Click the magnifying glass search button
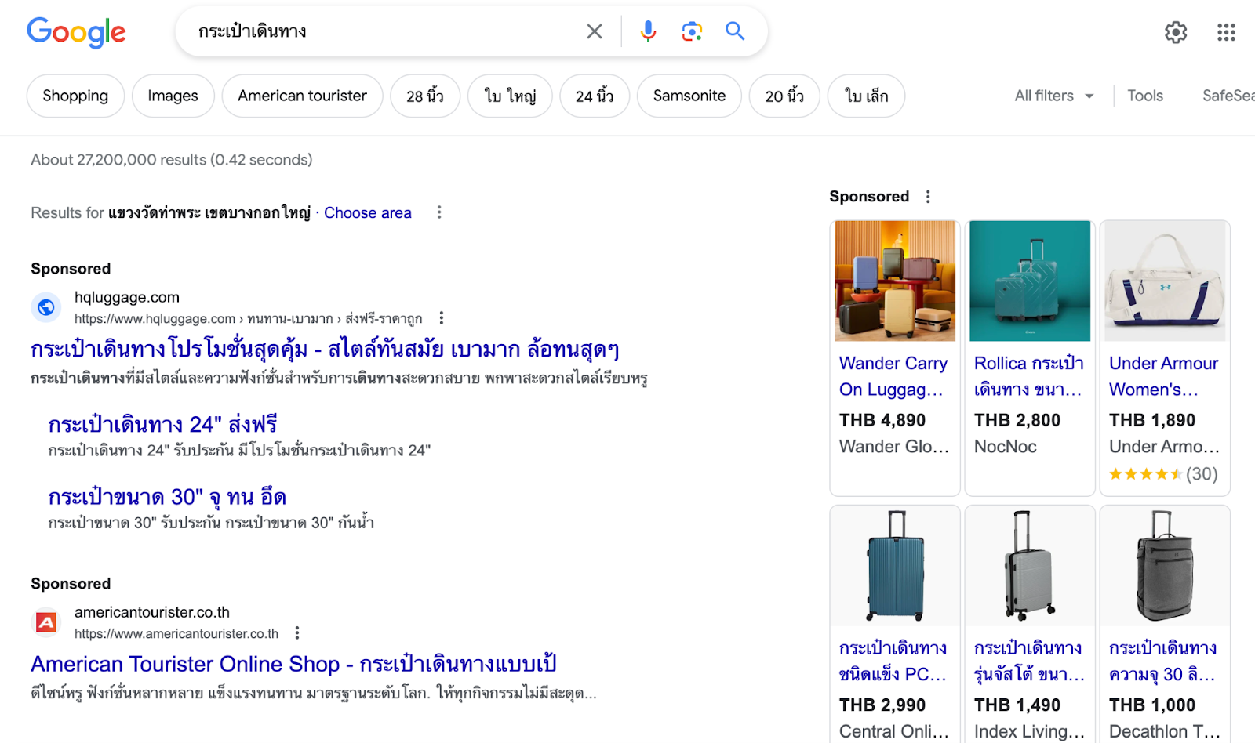Viewport: 1255px width, 743px height. click(x=735, y=31)
